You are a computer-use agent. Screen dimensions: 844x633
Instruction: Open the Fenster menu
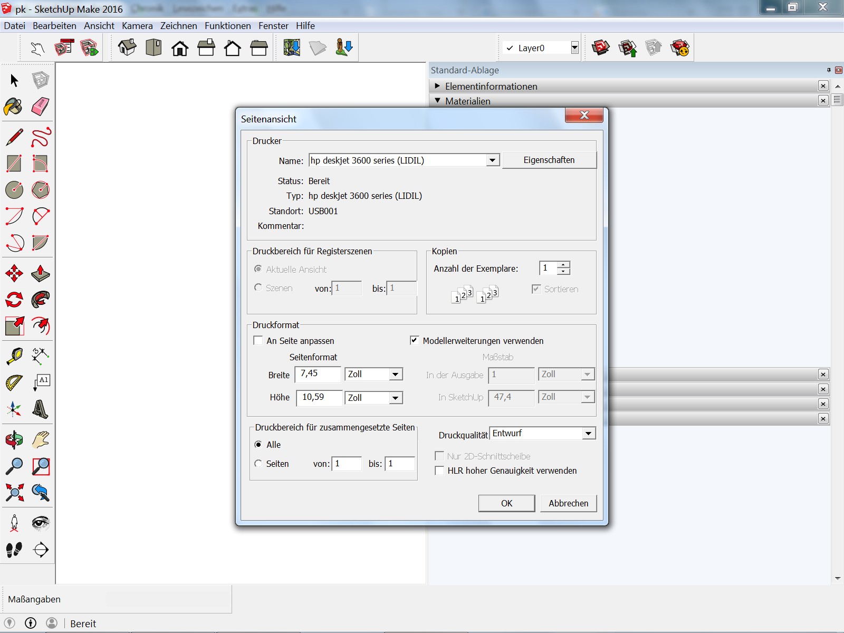coord(273,26)
